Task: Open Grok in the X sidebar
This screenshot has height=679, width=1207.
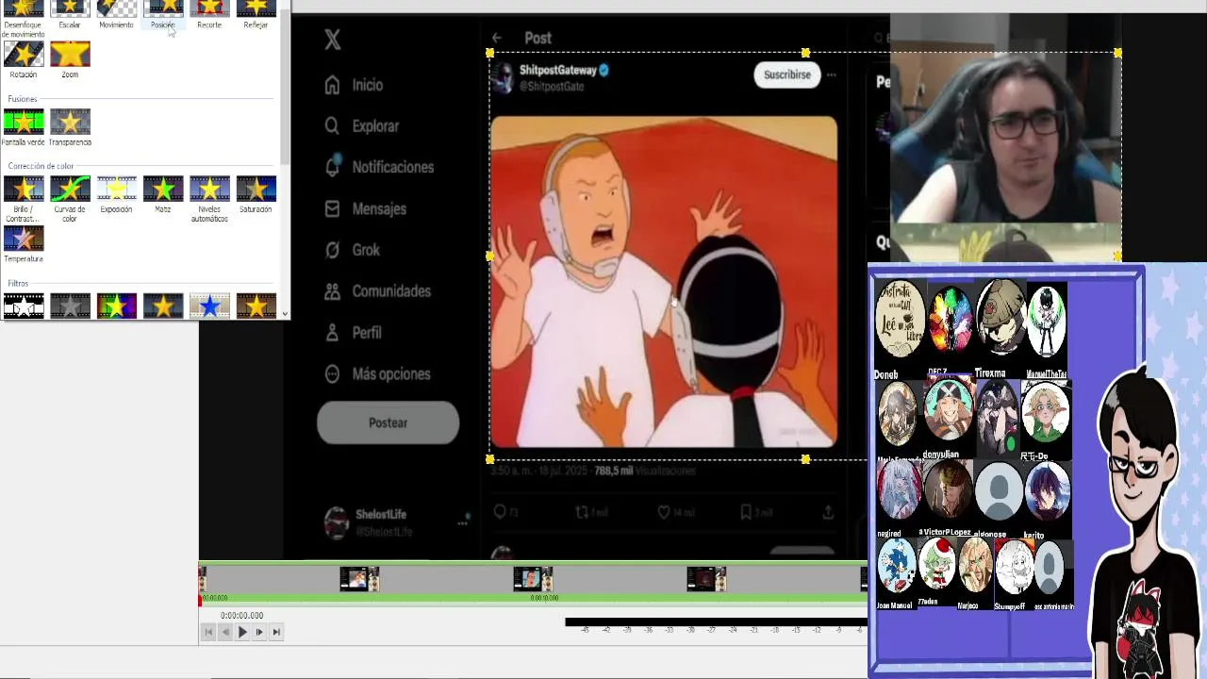Action: (x=353, y=250)
